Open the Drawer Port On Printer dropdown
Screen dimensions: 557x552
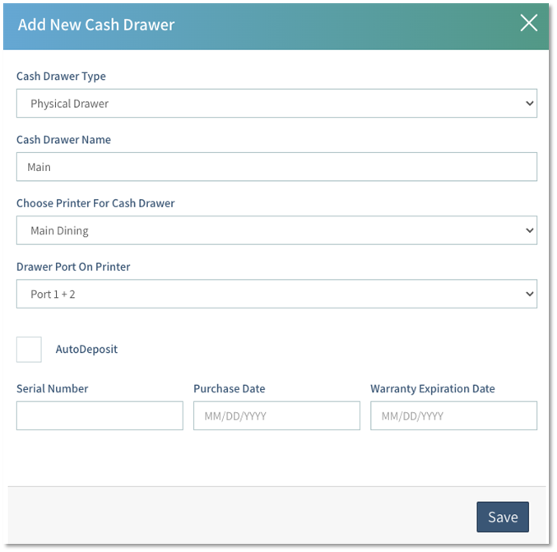point(276,294)
